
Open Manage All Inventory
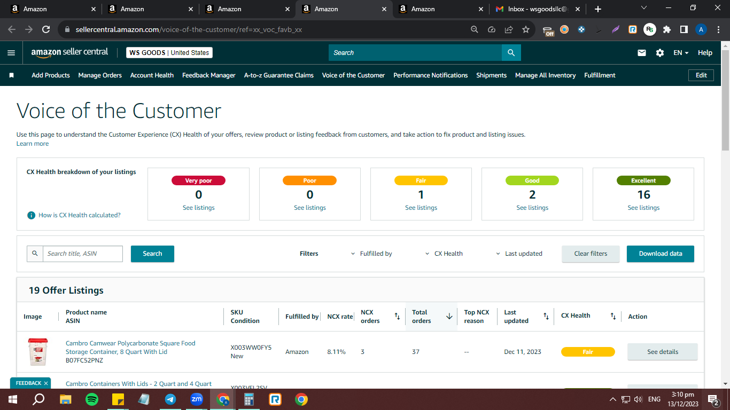(546, 75)
